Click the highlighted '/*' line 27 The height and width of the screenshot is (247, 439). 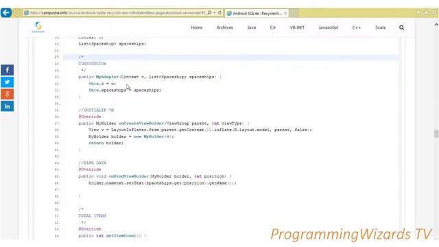tap(231, 57)
